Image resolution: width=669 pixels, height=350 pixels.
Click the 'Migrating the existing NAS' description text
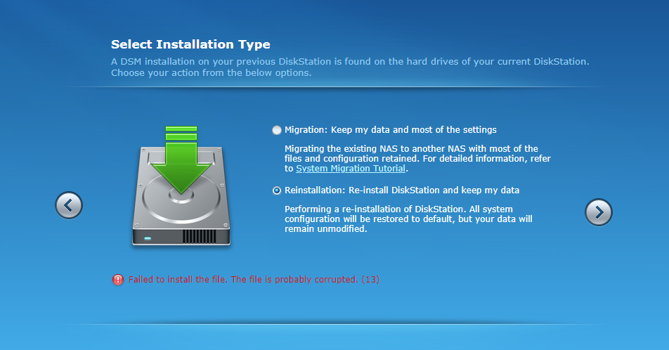(417, 158)
